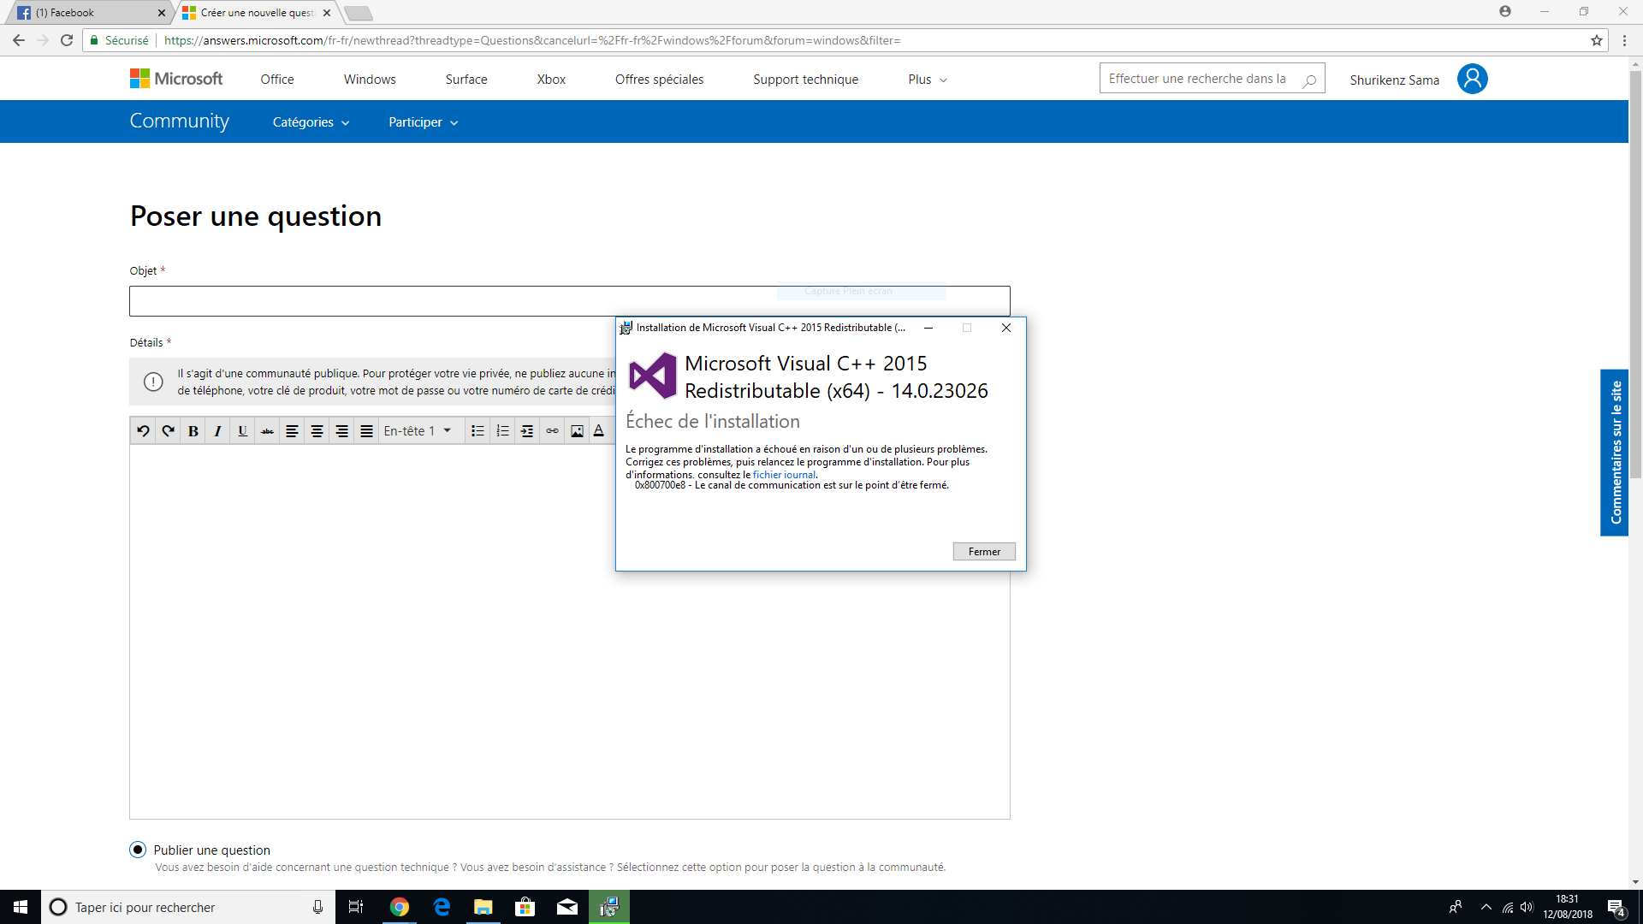Open Microsoft Store from the taskbar
The height and width of the screenshot is (924, 1643).
(525, 907)
